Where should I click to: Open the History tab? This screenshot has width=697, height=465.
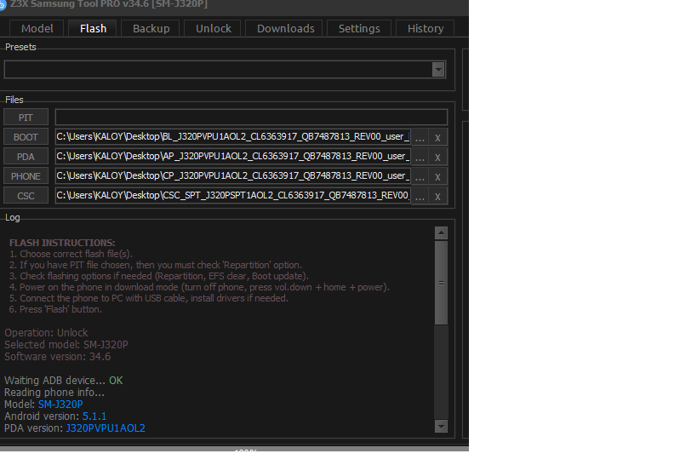coord(426,28)
